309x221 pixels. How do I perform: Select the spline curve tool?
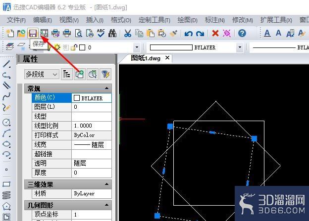click(6, 96)
